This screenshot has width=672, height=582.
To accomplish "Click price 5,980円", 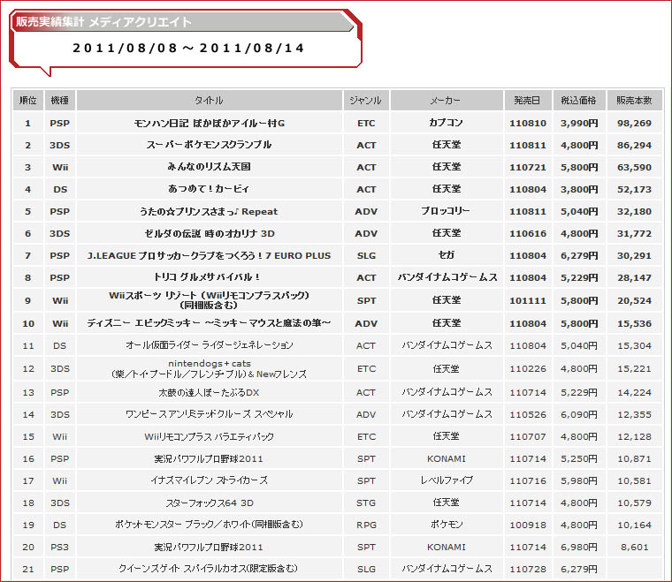I will coord(579,480).
